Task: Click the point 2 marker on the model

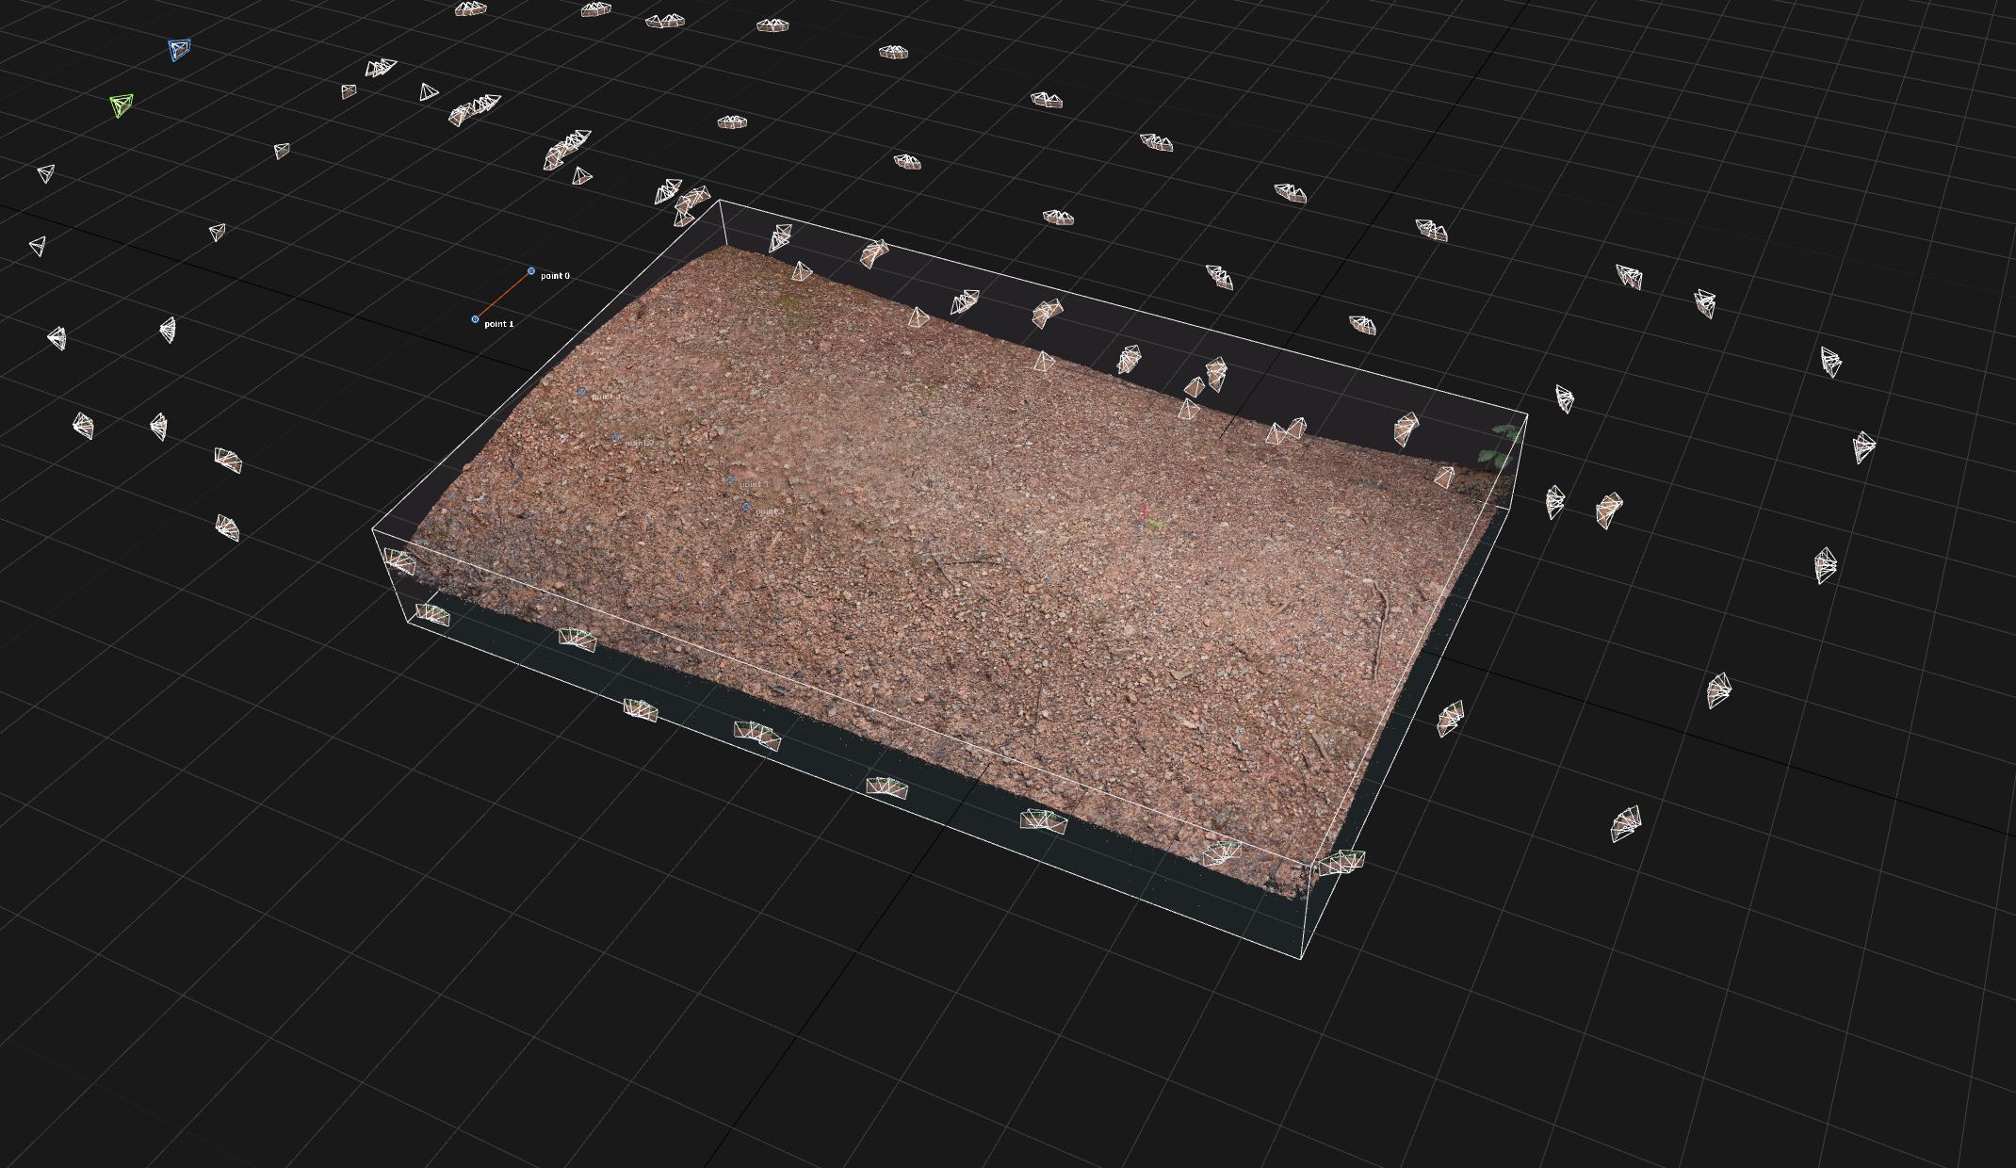Action: pos(615,438)
